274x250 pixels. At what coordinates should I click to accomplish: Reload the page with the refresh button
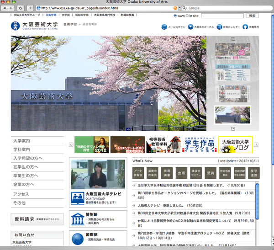[x=21, y=8]
